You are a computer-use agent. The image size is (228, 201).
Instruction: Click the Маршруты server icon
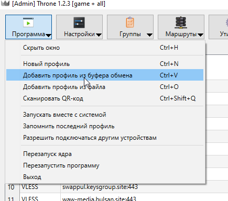tap(181, 23)
